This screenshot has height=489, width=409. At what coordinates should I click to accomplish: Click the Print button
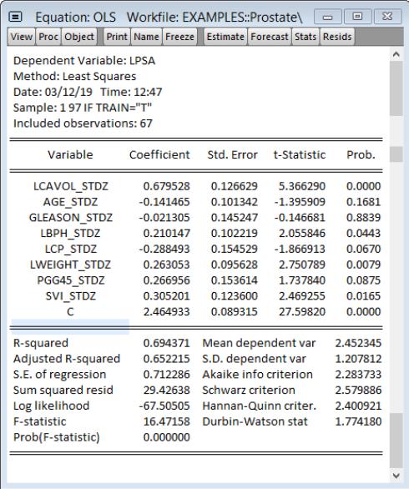tap(117, 37)
